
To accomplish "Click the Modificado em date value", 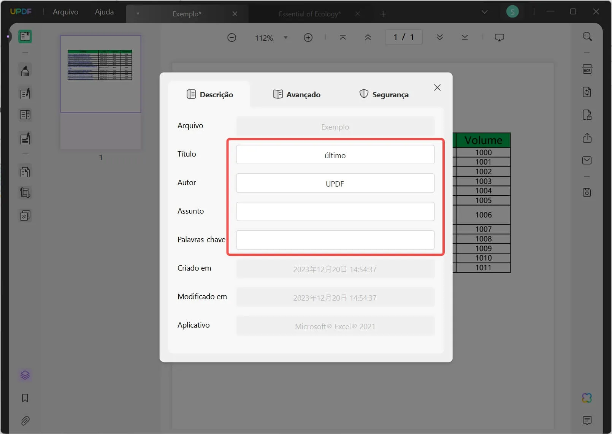I will click(x=335, y=298).
